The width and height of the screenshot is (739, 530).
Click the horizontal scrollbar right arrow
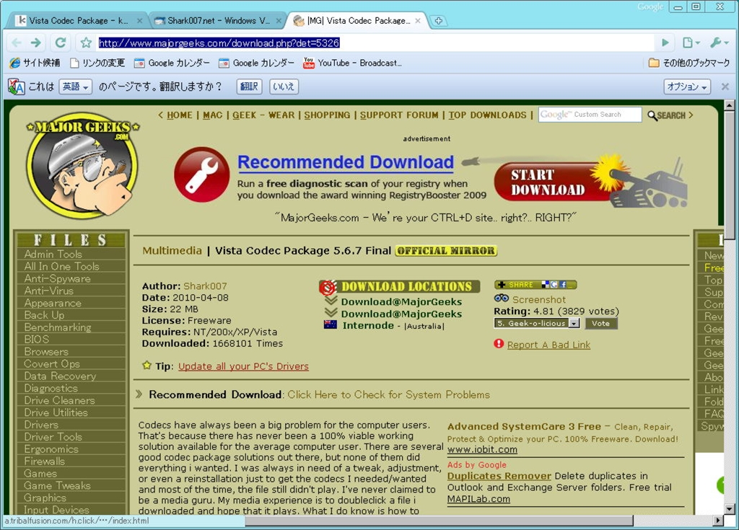(x=718, y=521)
